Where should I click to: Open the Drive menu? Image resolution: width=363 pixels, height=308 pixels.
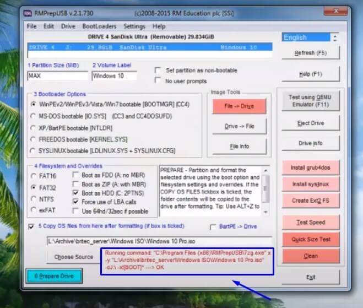(x=68, y=26)
